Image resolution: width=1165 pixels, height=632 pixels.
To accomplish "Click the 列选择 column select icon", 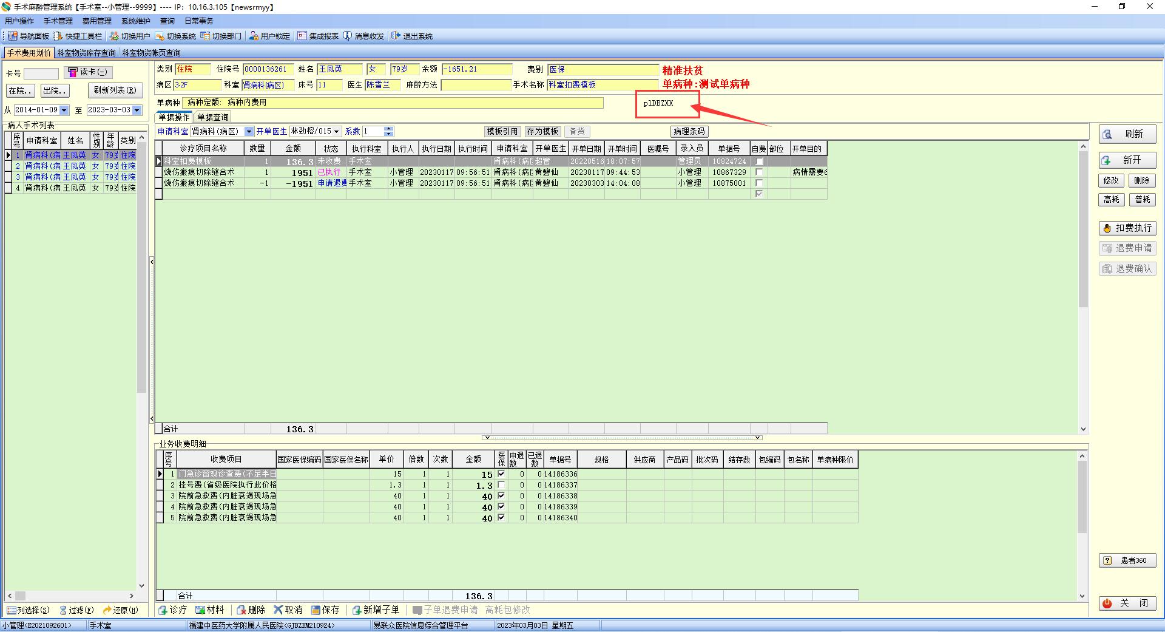I will (11, 610).
